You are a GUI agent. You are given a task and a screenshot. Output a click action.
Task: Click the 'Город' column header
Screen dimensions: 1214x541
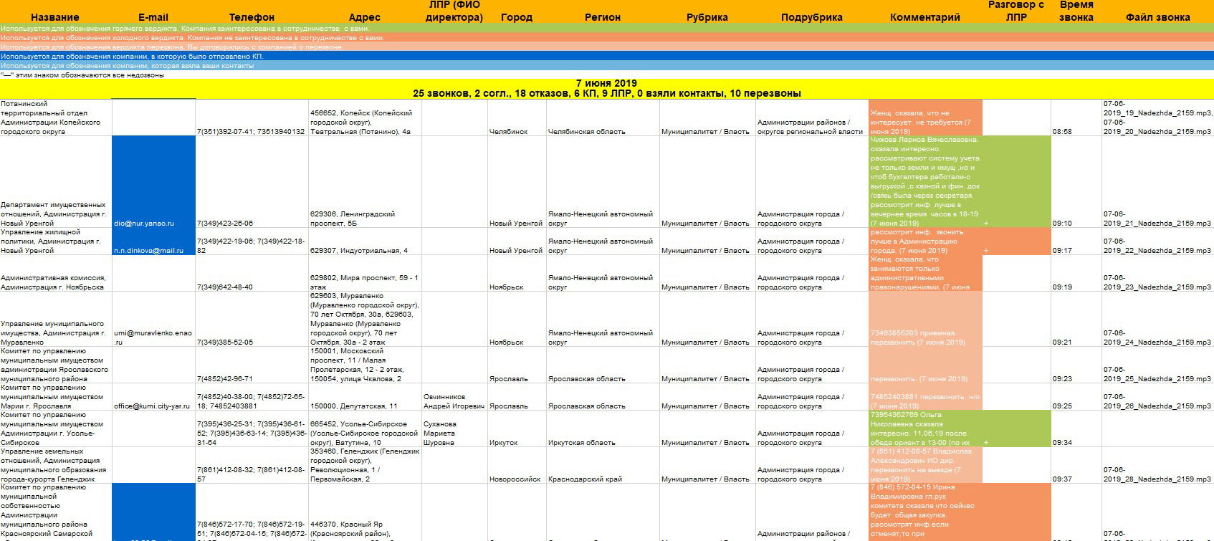point(517,17)
